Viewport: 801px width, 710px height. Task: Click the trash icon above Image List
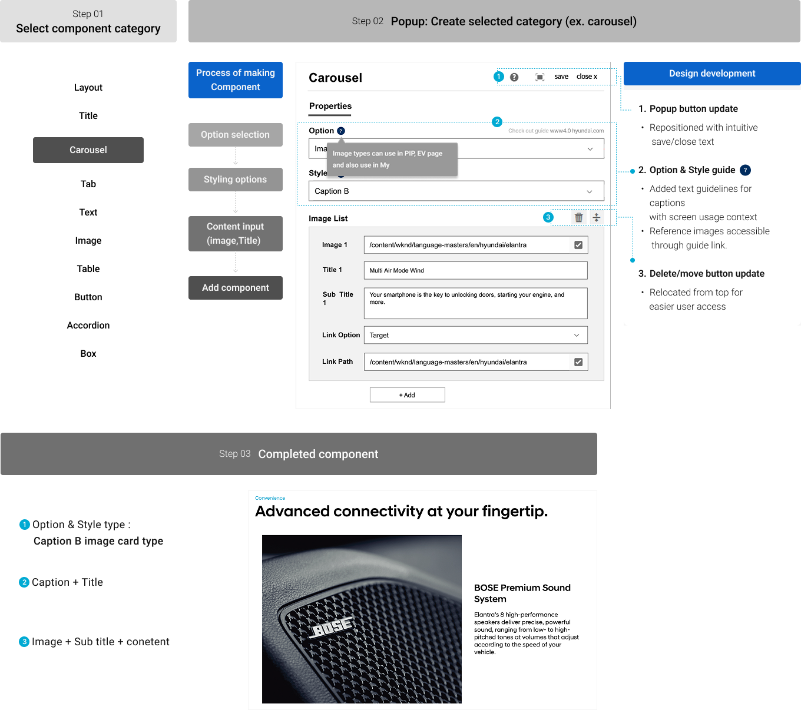[x=578, y=218]
